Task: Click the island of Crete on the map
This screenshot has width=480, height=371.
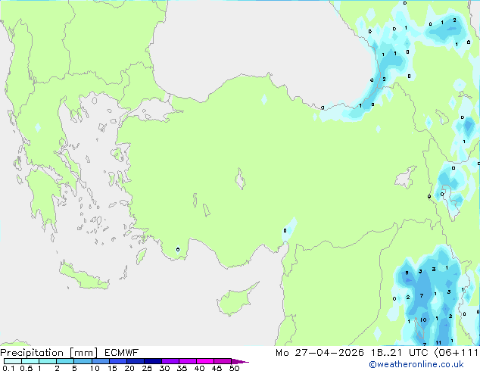Action: [84, 276]
